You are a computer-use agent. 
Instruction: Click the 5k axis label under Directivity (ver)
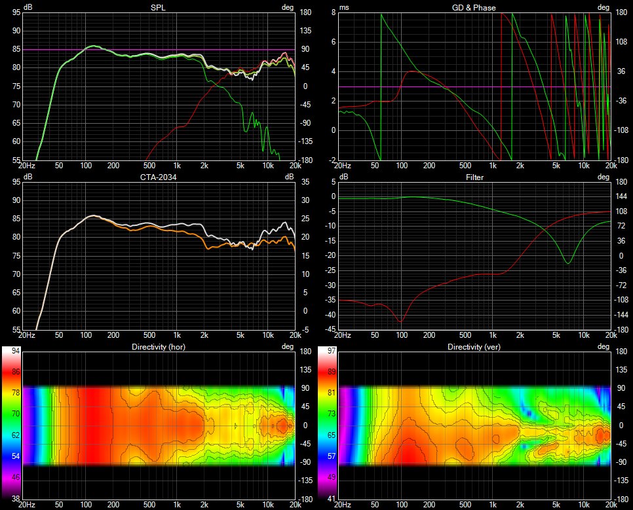coord(556,504)
